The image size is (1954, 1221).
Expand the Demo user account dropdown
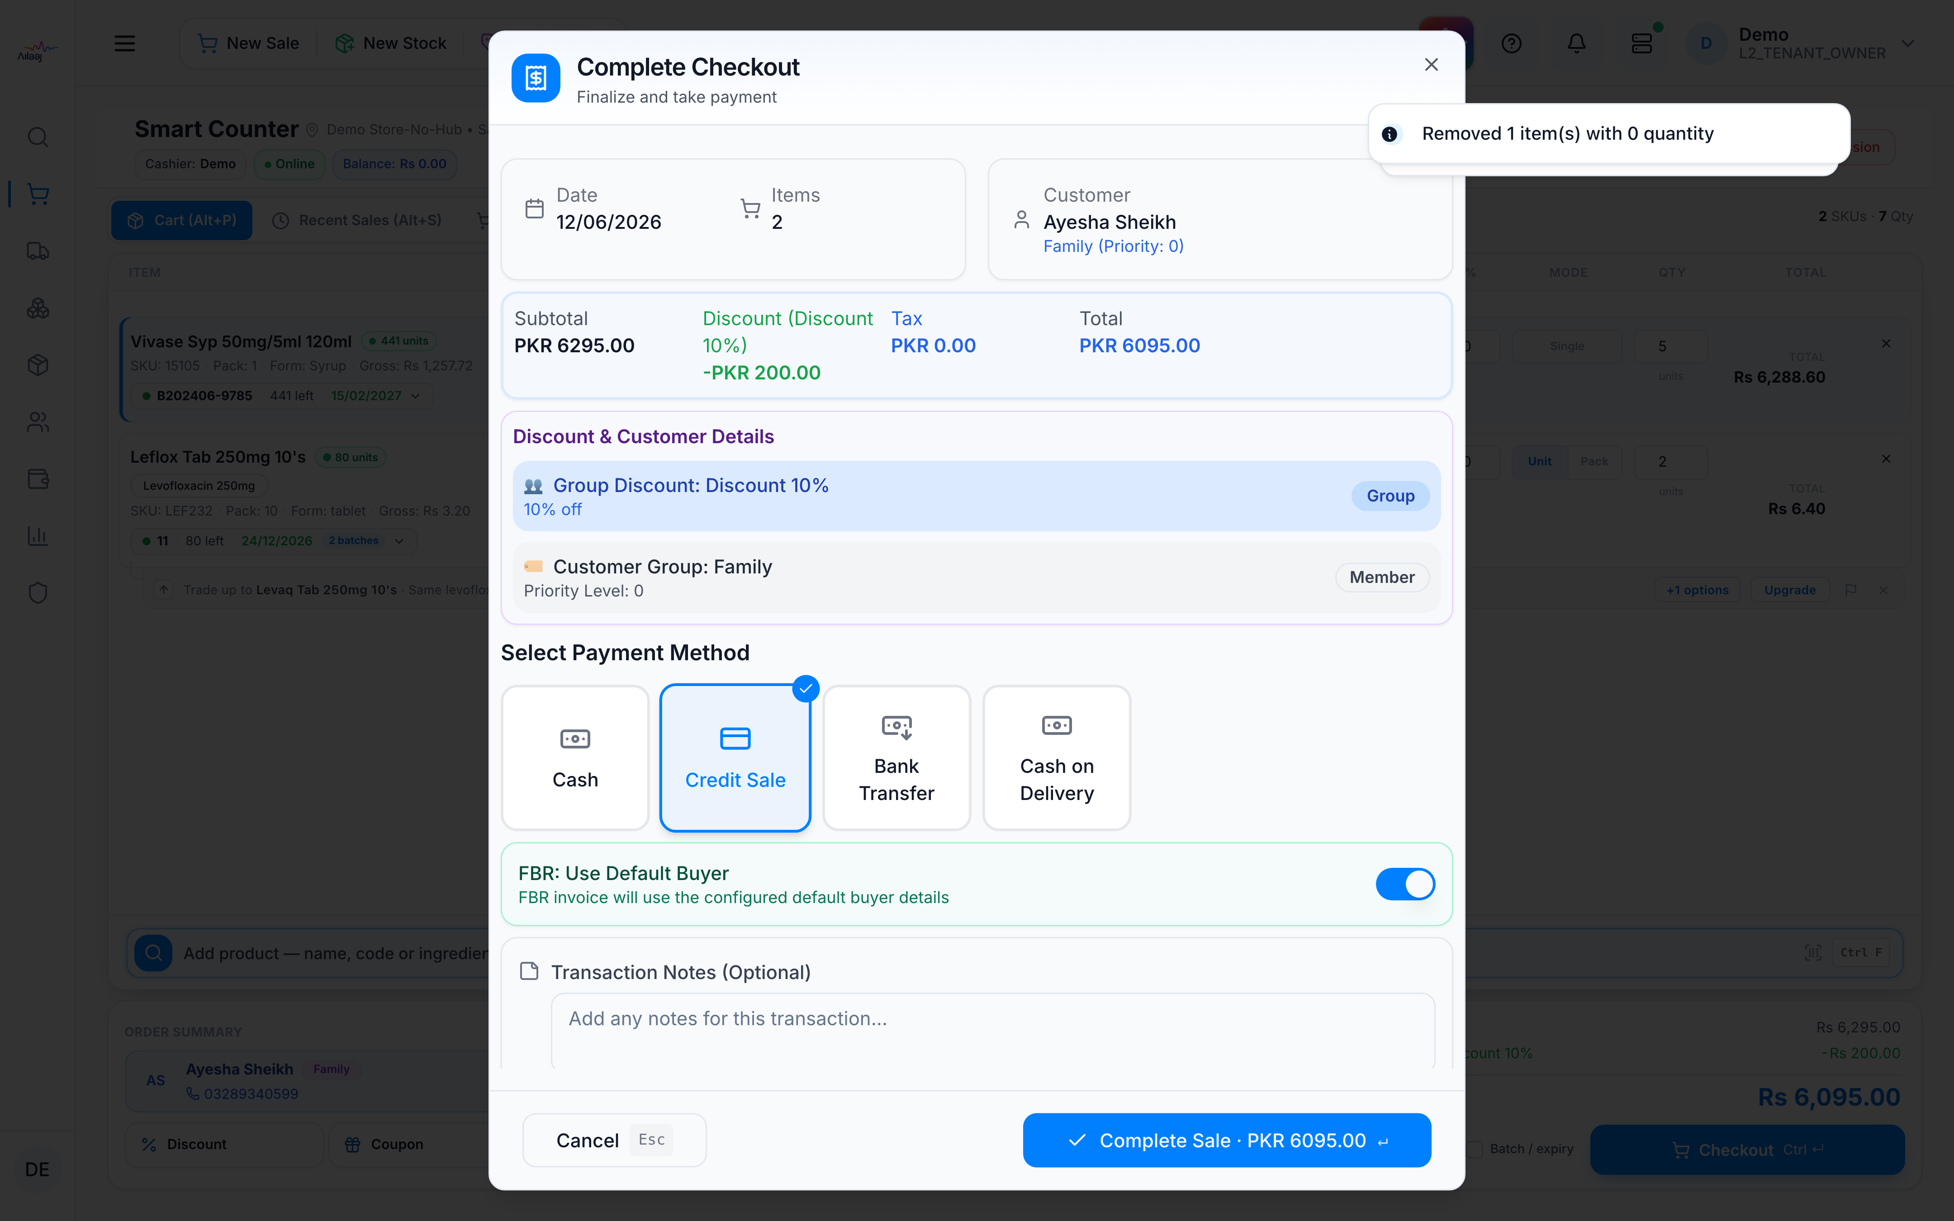(1801, 43)
